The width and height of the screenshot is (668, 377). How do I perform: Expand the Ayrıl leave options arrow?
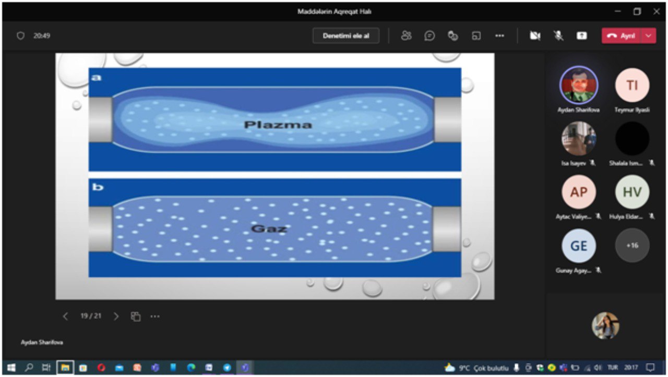click(649, 35)
